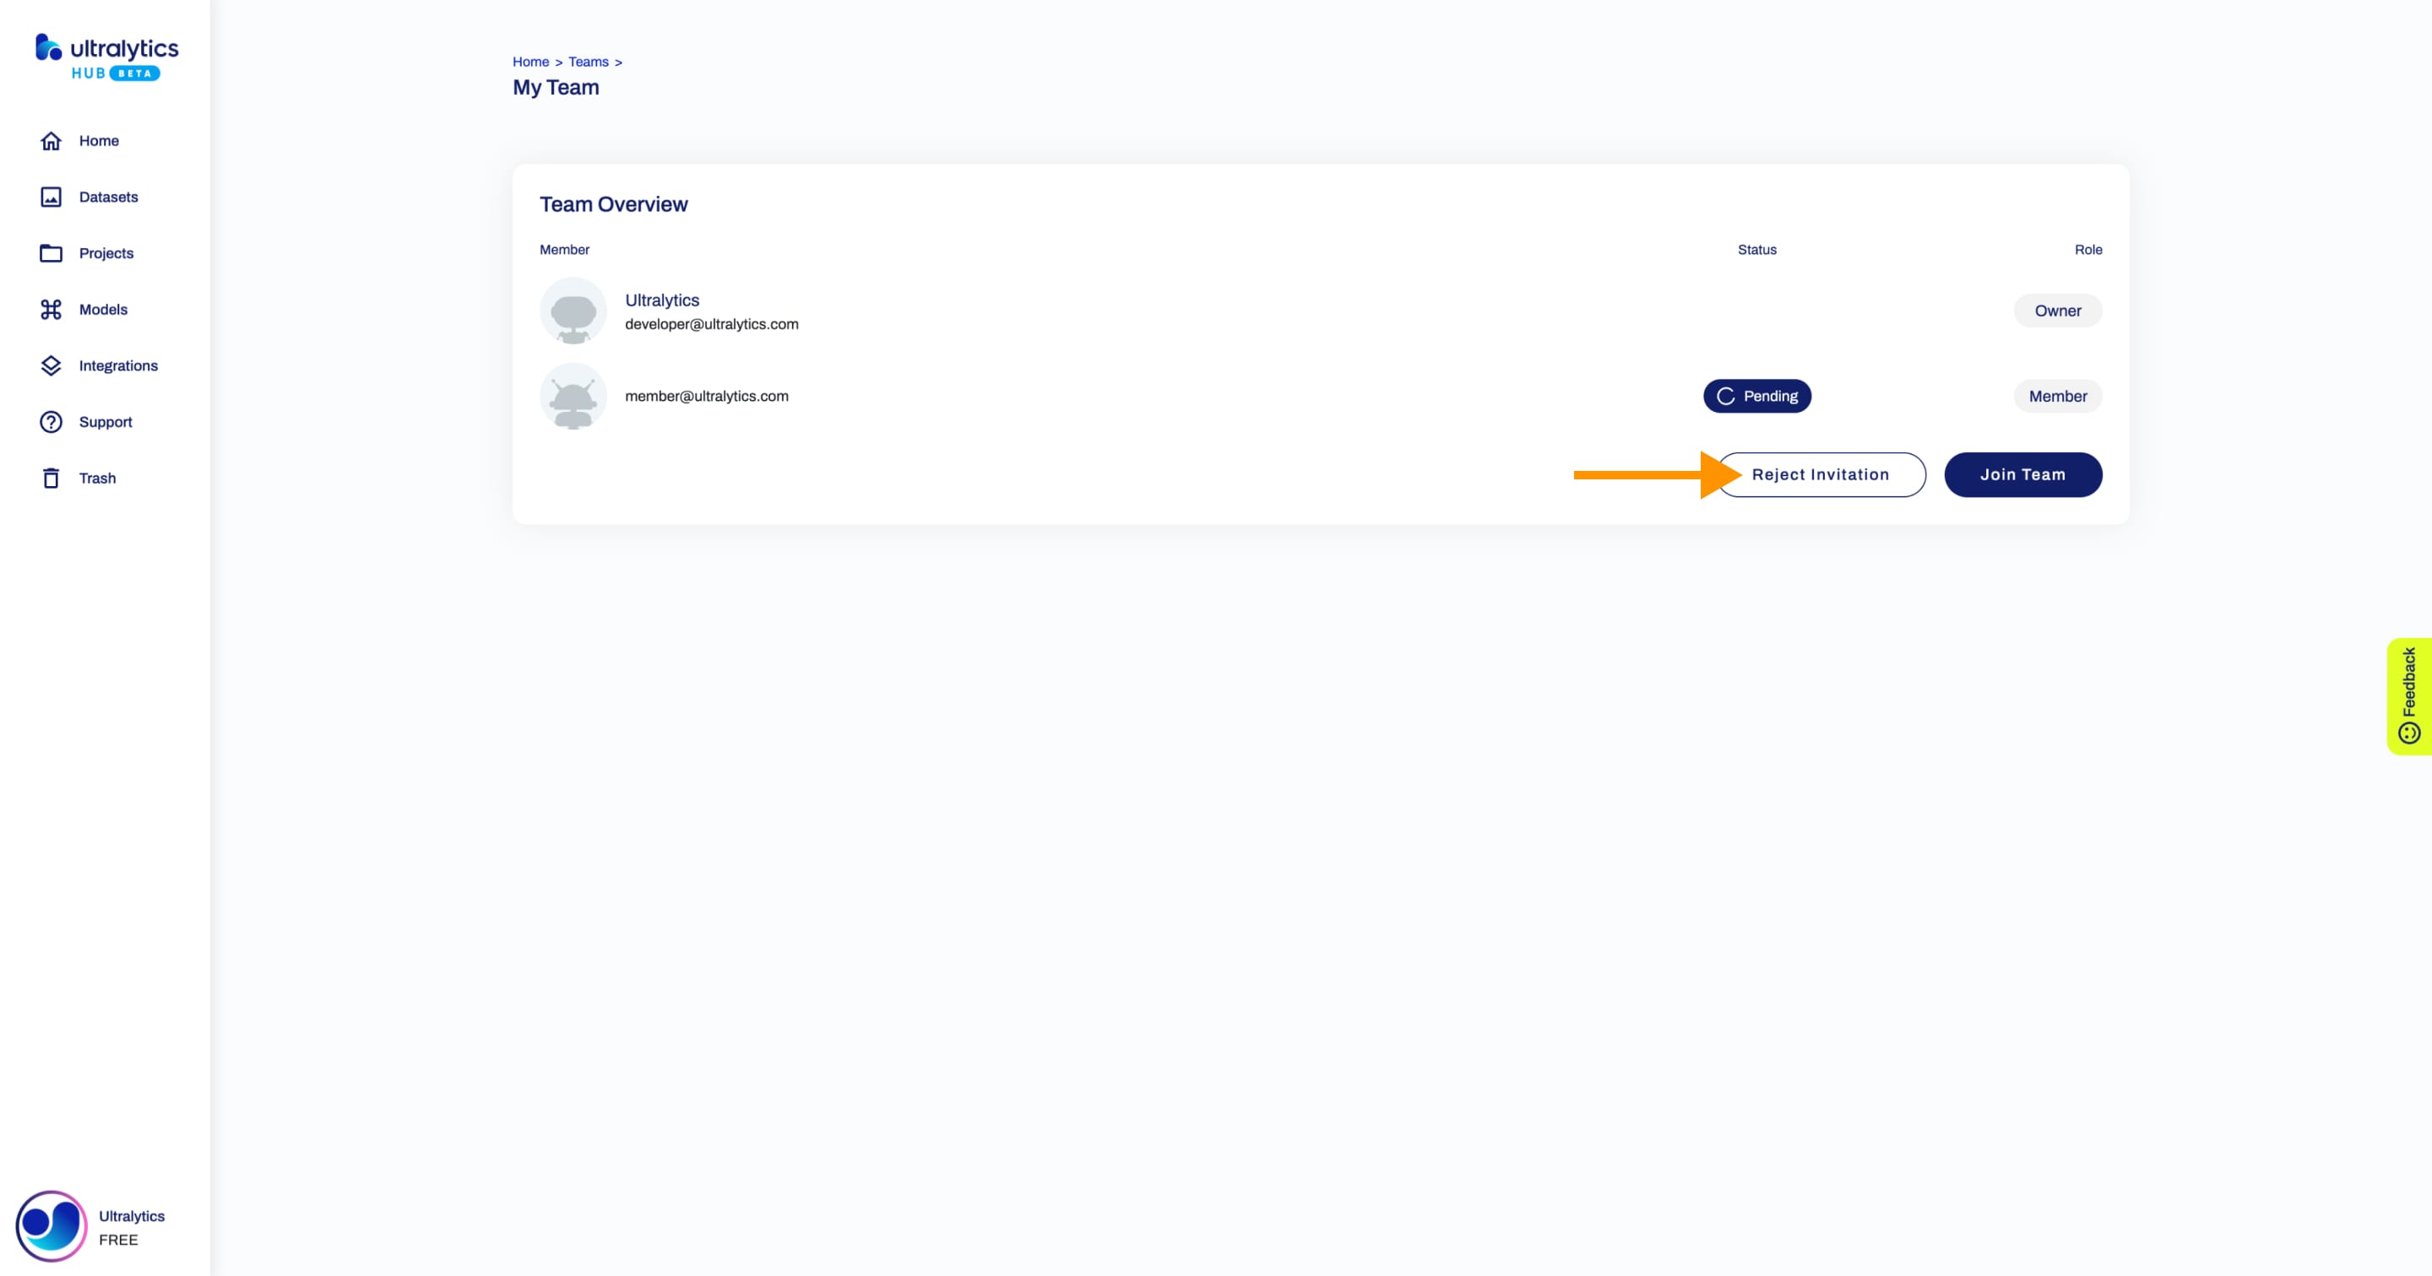
Task: Select the Member role dropdown
Action: 2057,395
